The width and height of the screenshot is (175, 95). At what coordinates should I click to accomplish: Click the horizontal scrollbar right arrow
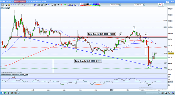pyautogui.click(x=160, y=93)
